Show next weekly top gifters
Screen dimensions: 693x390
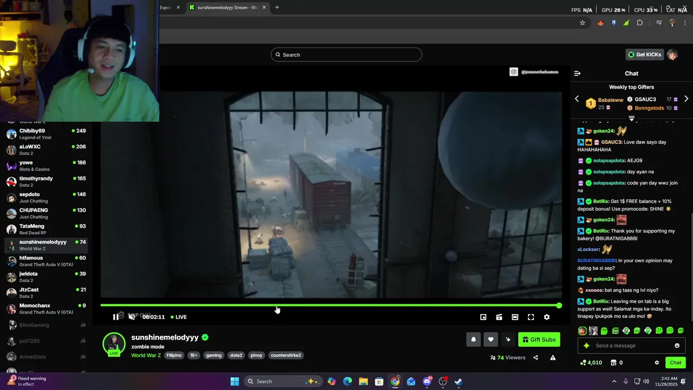click(687, 99)
